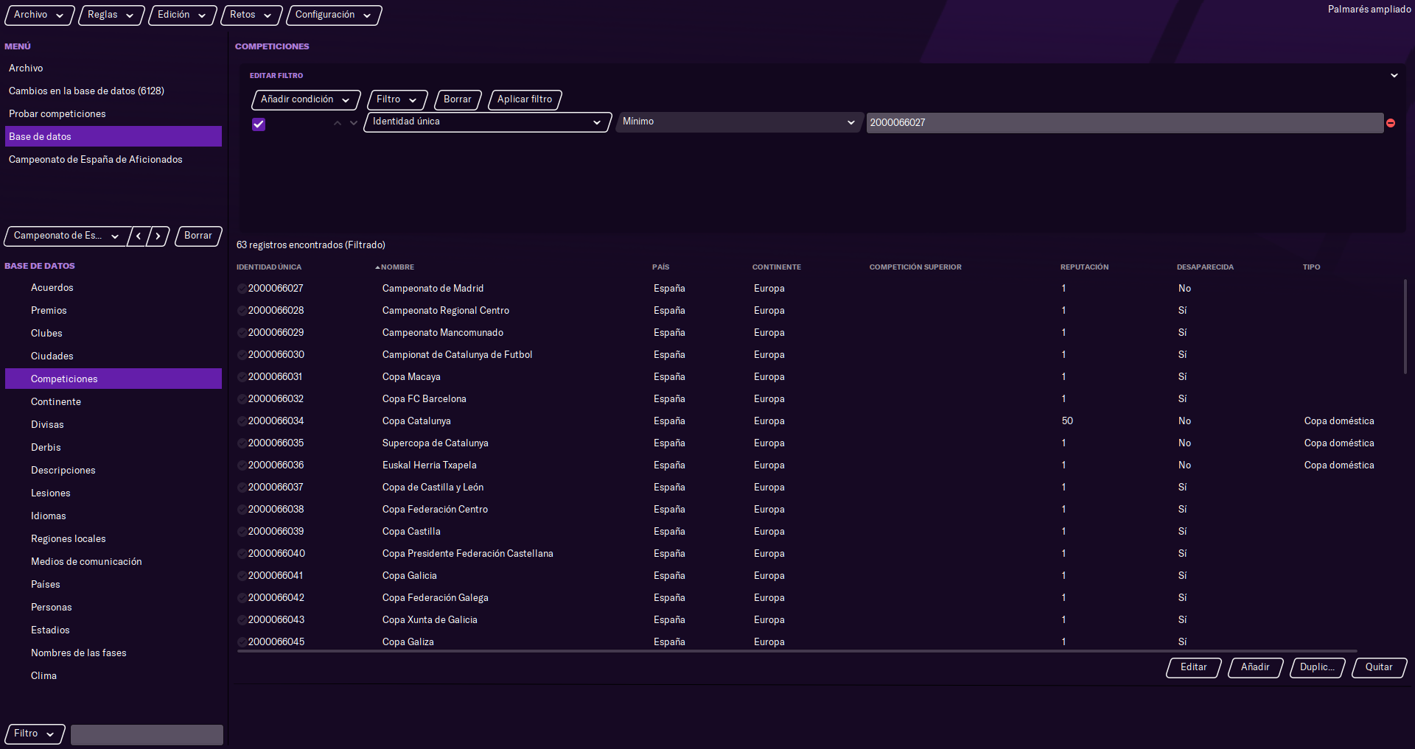The height and width of the screenshot is (749, 1415).
Task: Go to previous record with left arrow
Action: click(139, 236)
